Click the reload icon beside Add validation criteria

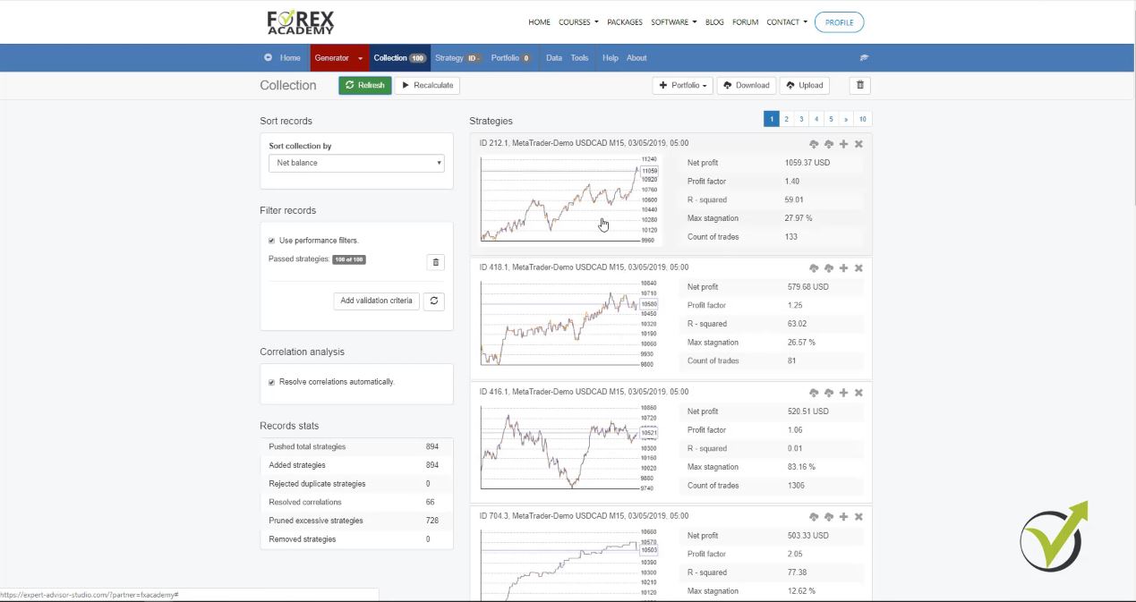[434, 301]
